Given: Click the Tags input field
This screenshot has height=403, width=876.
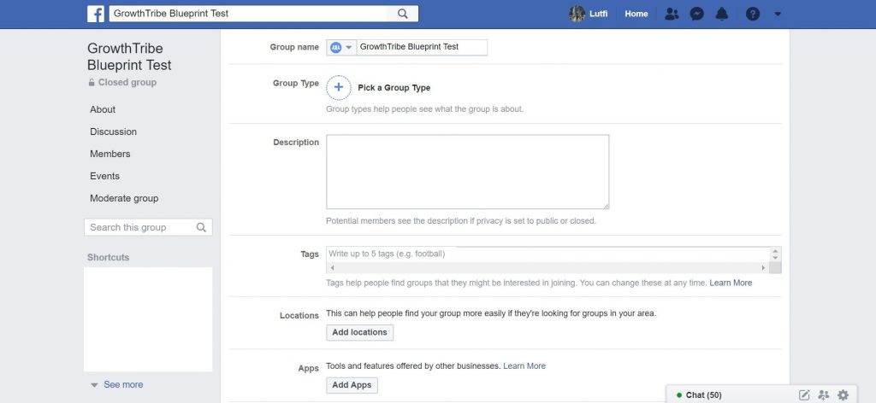Looking at the screenshot, I should (547, 254).
